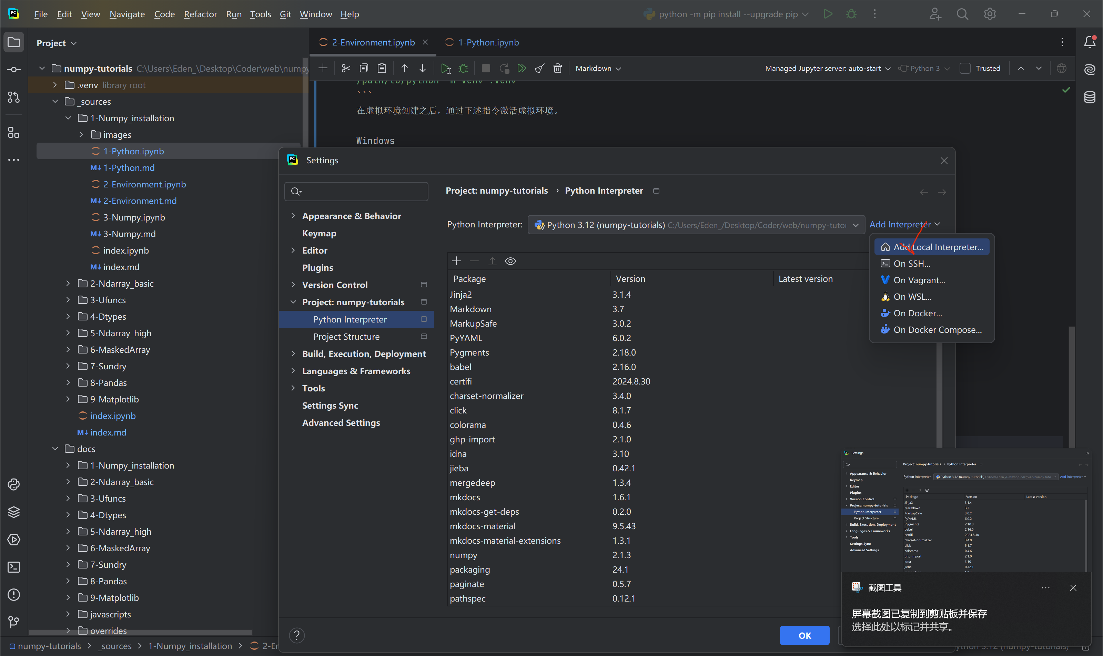
Task: Open Python Interpreter combo box
Action: (696, 225)
